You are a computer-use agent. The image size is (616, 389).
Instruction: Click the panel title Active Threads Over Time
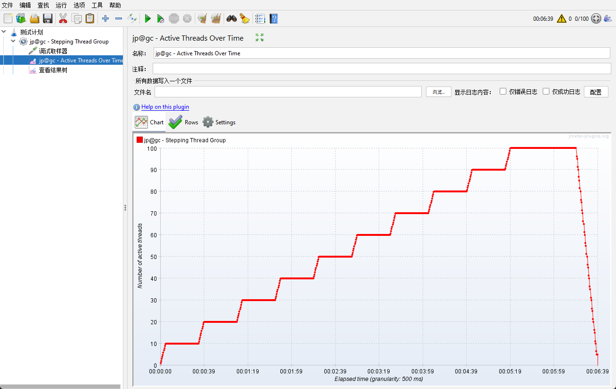click(188, 38)
